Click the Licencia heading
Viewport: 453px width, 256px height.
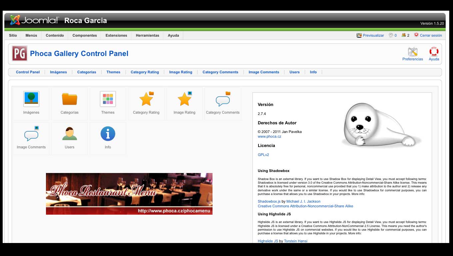266,145
